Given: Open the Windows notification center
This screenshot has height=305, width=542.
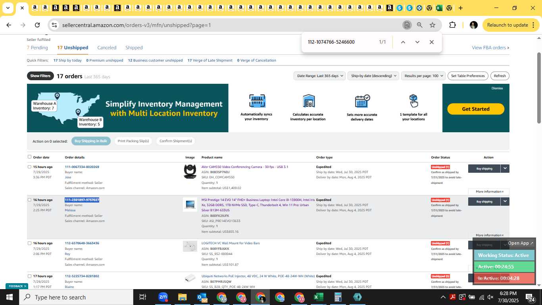Looking at the screenshot, I should [x=530, y=297].
